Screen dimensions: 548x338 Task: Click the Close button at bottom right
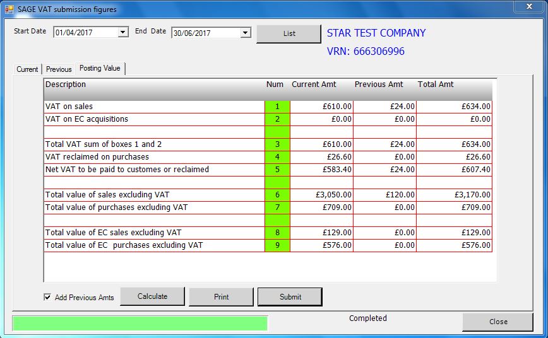(498, 322)
